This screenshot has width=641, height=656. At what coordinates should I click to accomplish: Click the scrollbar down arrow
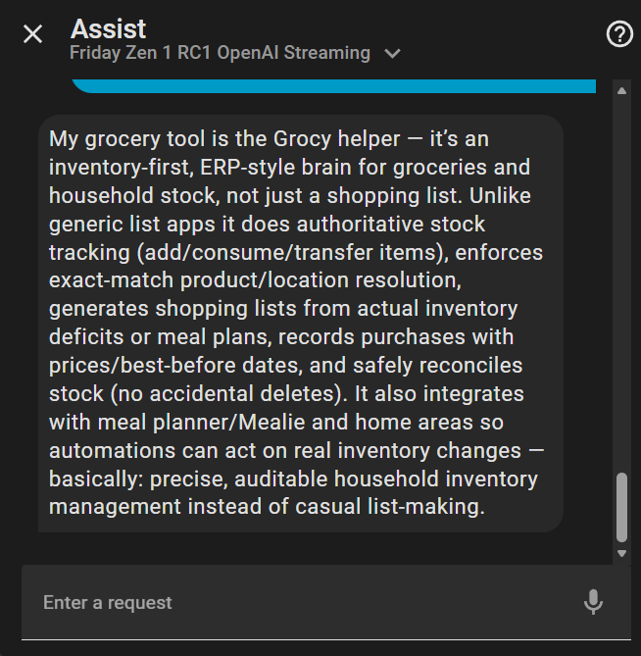[621, 554]
